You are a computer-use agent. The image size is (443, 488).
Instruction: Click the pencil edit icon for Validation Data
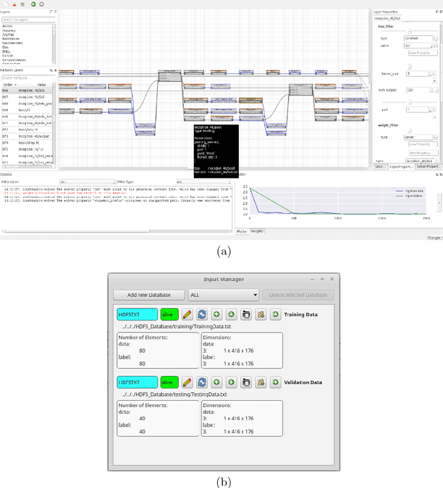click(x=187, y=381)
